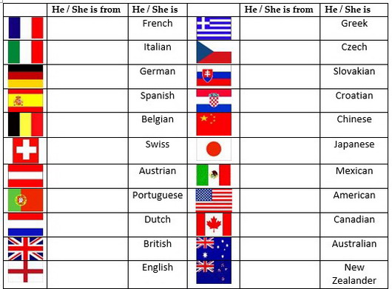Select the Portuguese flag image
392x289 pixels.
25,200
